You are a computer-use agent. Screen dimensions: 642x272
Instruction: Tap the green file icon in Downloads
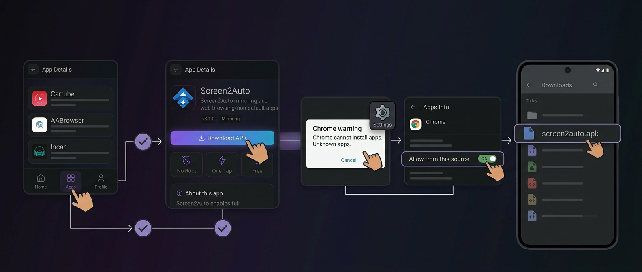[x=532, y=167]
